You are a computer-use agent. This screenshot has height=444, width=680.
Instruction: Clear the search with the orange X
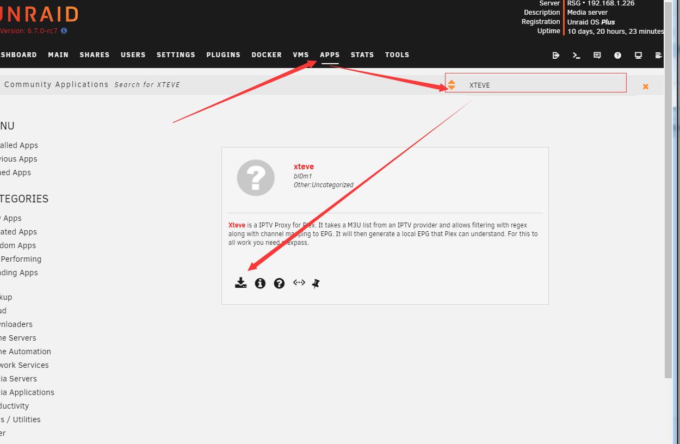[645, 87]
